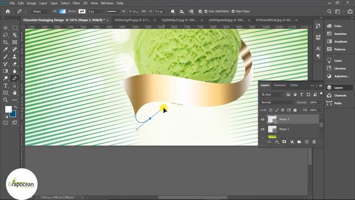Select the Zoom tool
Viewport: 355px width, 200px height.
[6, 100]
